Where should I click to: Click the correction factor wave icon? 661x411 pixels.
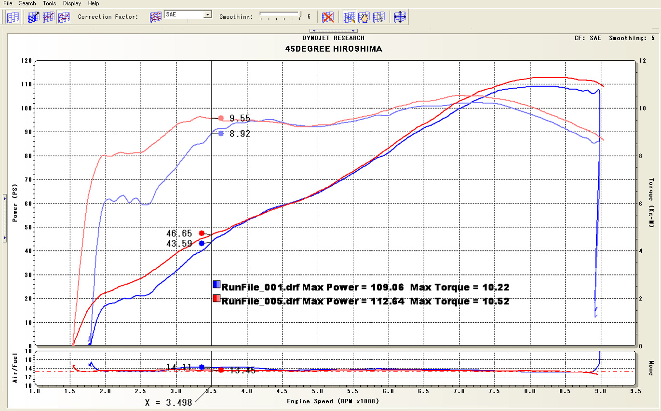(x=155, y=17)
